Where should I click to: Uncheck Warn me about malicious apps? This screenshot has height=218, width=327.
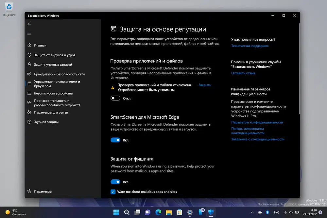click(113, 192)
